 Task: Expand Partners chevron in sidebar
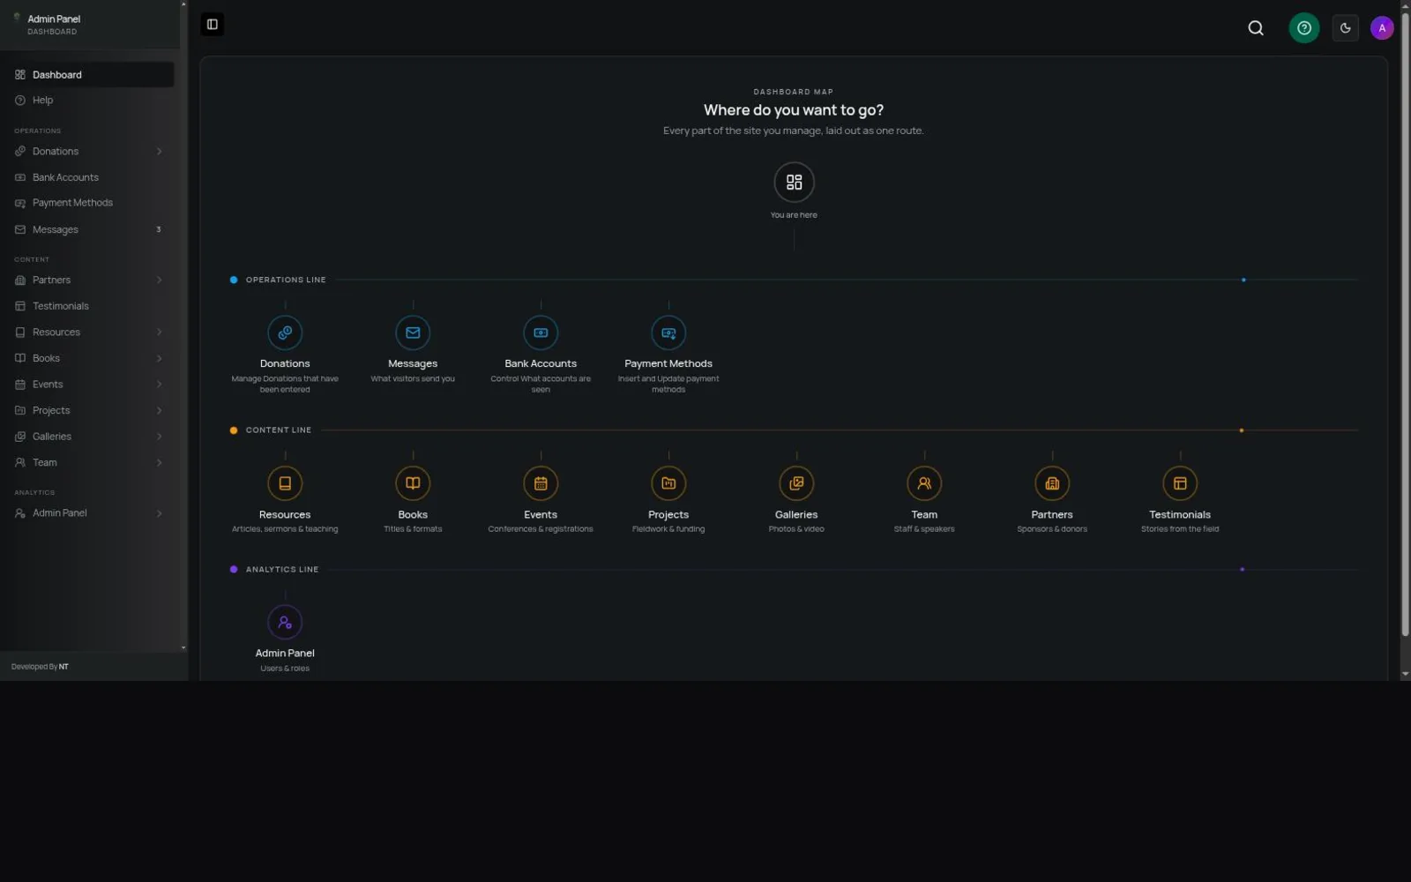[159, 280]
